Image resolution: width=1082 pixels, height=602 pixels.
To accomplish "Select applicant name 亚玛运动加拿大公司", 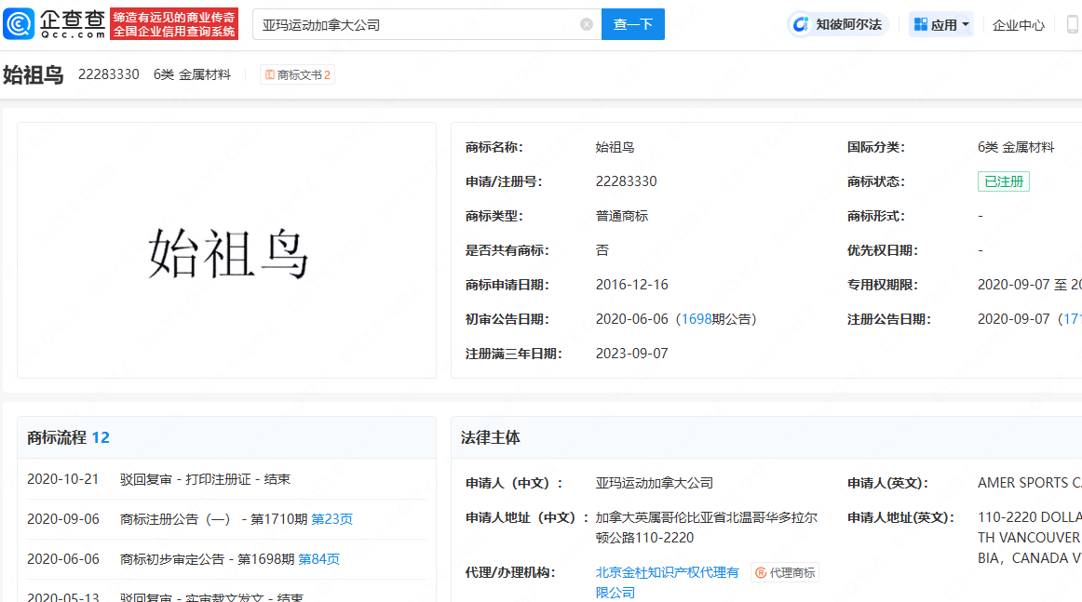I will pos(655,484).
